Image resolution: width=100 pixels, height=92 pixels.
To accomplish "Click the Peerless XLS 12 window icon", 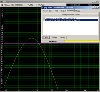I will [43, 8].
